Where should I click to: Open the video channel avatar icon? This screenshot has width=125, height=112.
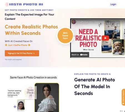pyautogui.click(x=74, y=22)
